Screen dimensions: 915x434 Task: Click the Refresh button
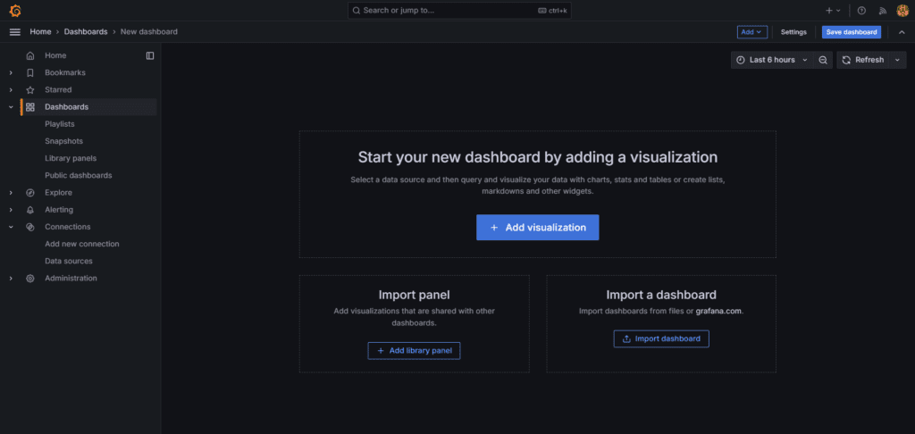click(863, 60)
